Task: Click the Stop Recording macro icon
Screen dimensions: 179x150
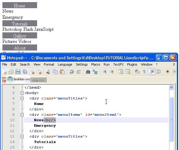Action: point(174,72)
